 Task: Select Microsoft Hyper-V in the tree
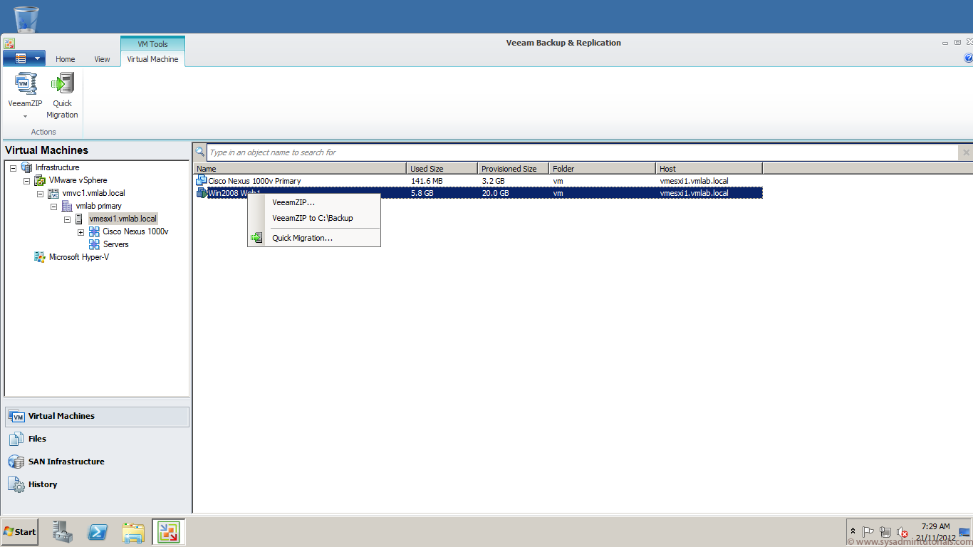[x=79, y=257]
